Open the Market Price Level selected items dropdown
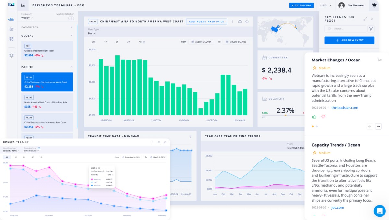 pyautogui.click(x=11, y=151)
